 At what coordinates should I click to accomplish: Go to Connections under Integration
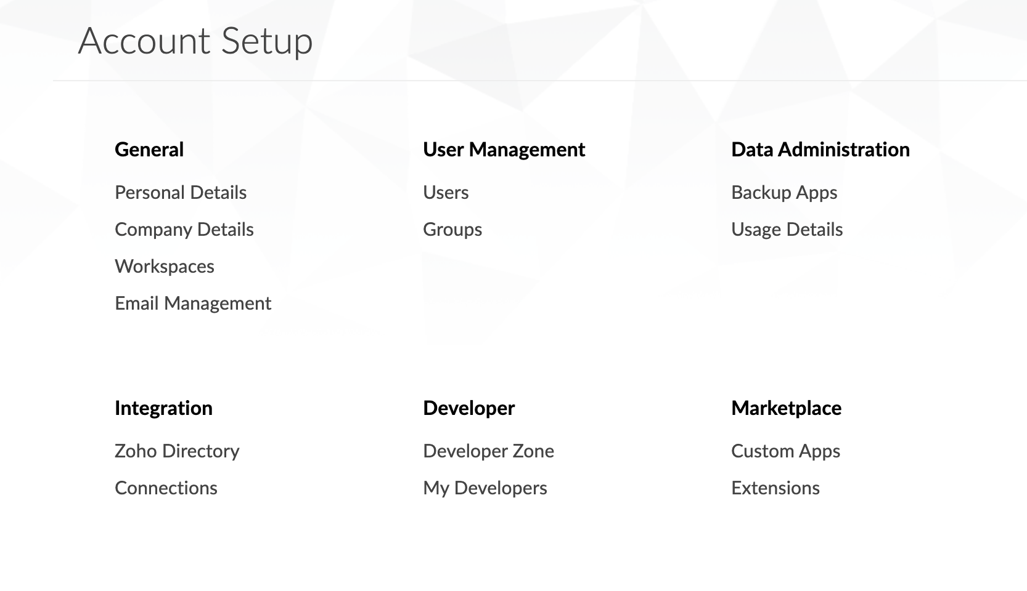pos(166,488)
